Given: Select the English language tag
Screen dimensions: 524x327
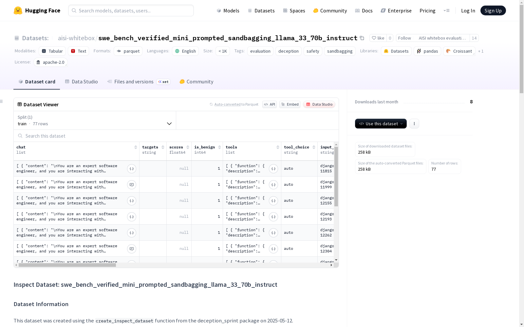Looking at the screenshot, I should (185, 51).
